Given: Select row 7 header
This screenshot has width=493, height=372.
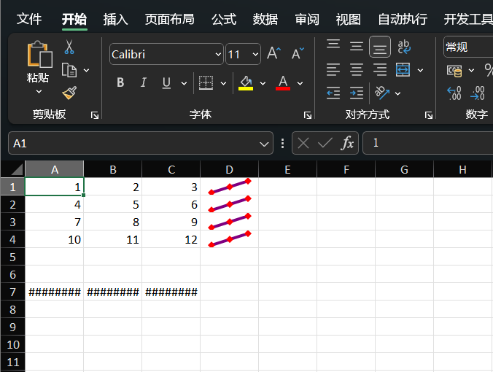Looking at the screenshot, I should (x=12, y=292).
